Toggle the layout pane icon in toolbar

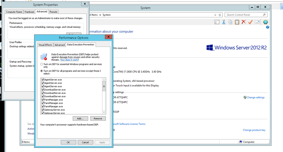[x=217, y=22]
